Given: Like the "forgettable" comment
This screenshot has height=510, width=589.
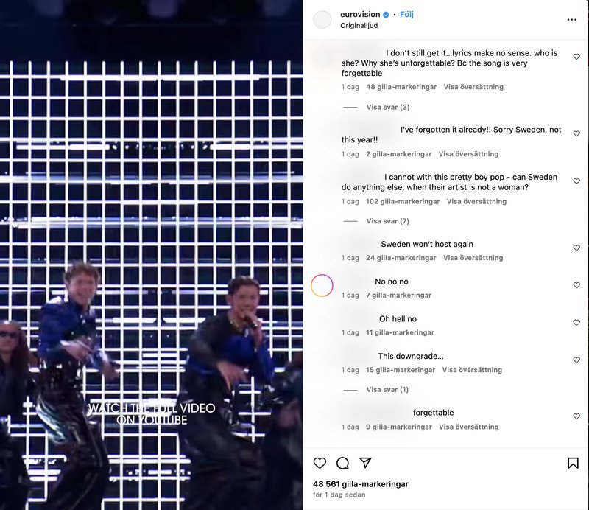Looking at the screenshot, I should [x=576, y=416].
